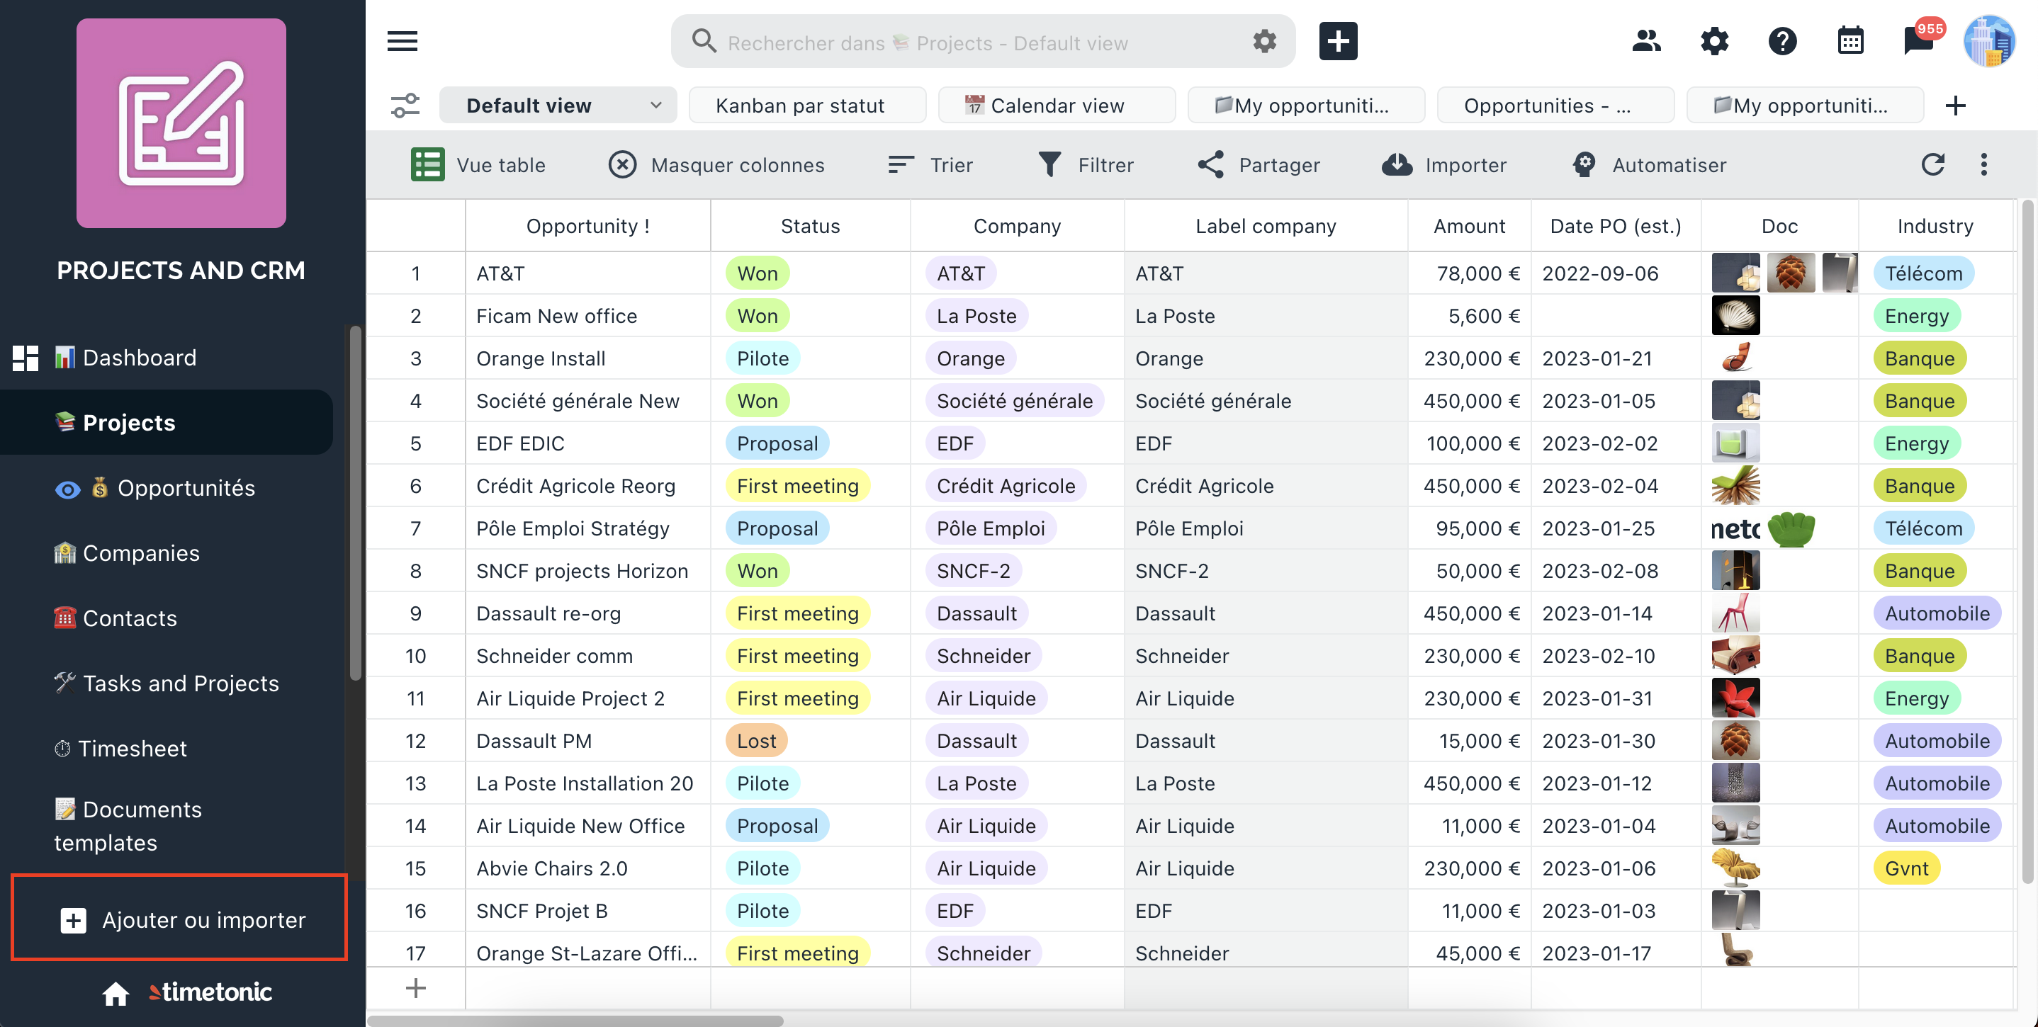
Task: Click the Industry column header
Action: [1935, 226]
